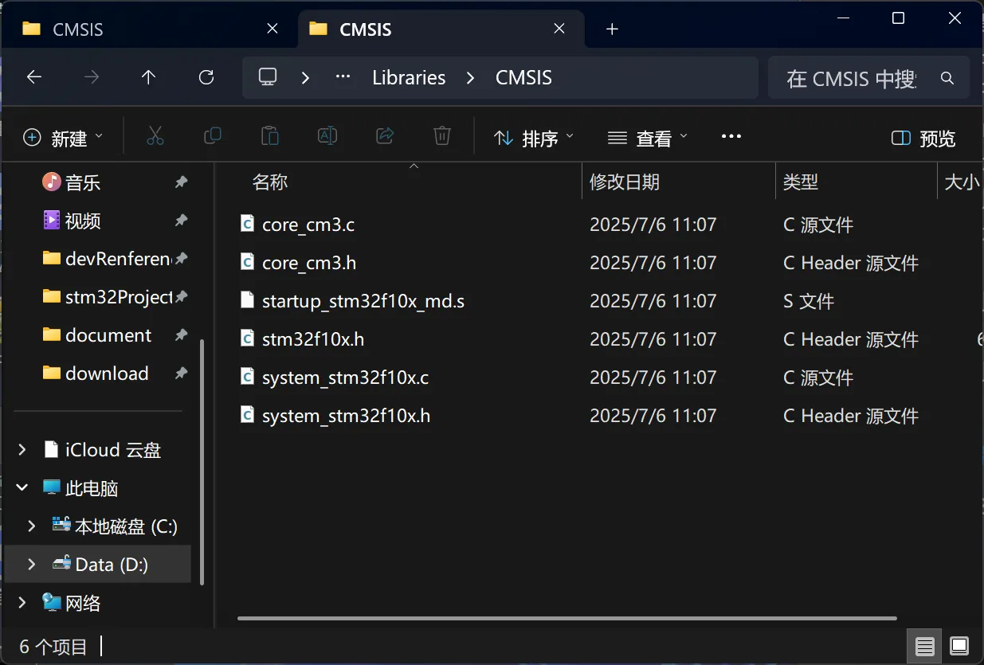Click the core_cm3.c file icon

[x=247, y=224]
